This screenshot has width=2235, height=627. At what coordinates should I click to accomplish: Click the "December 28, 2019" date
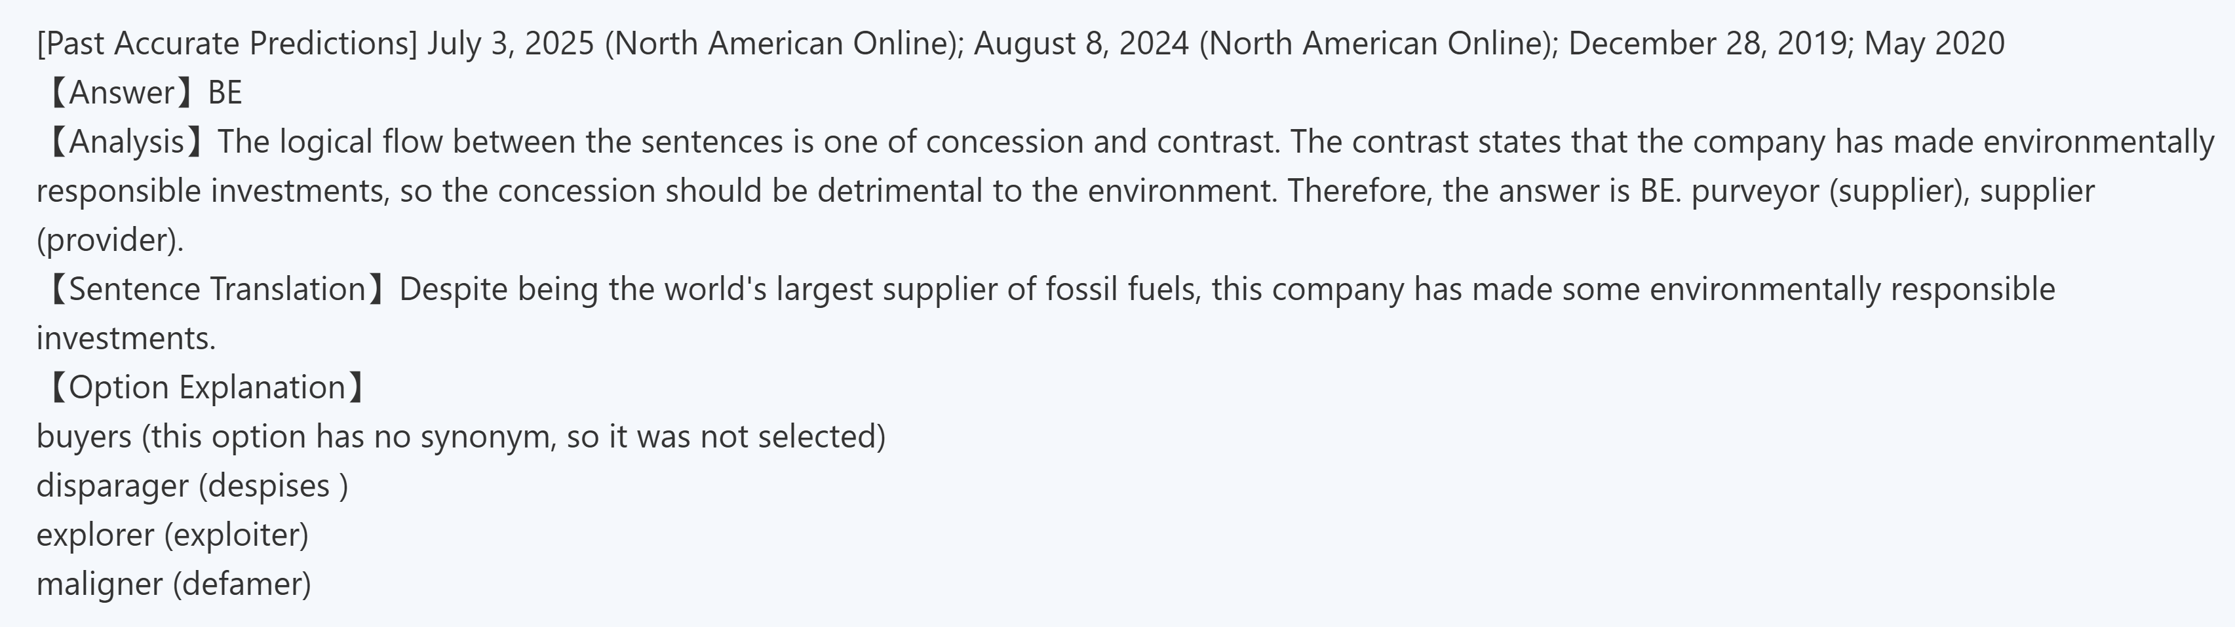[1707, 43]
